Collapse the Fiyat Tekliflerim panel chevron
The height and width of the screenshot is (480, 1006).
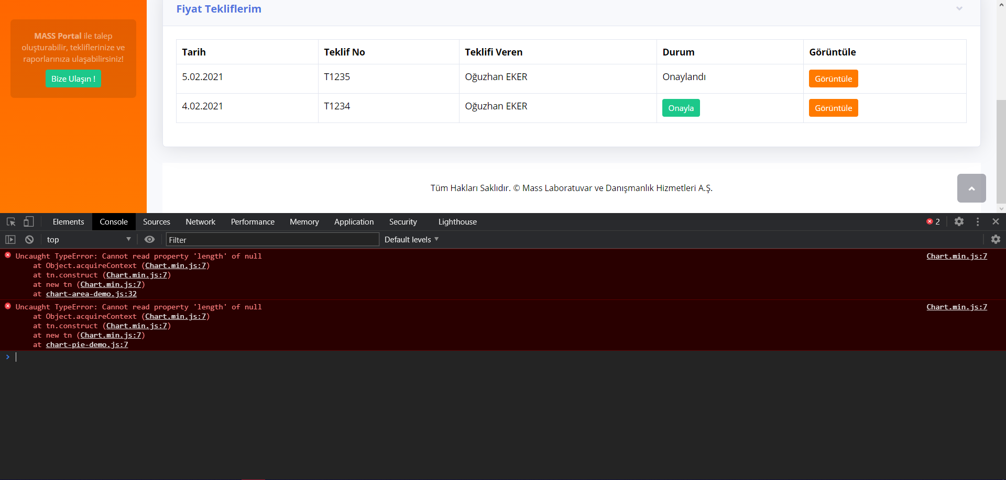pyautogui.click(x=959, y=9)
